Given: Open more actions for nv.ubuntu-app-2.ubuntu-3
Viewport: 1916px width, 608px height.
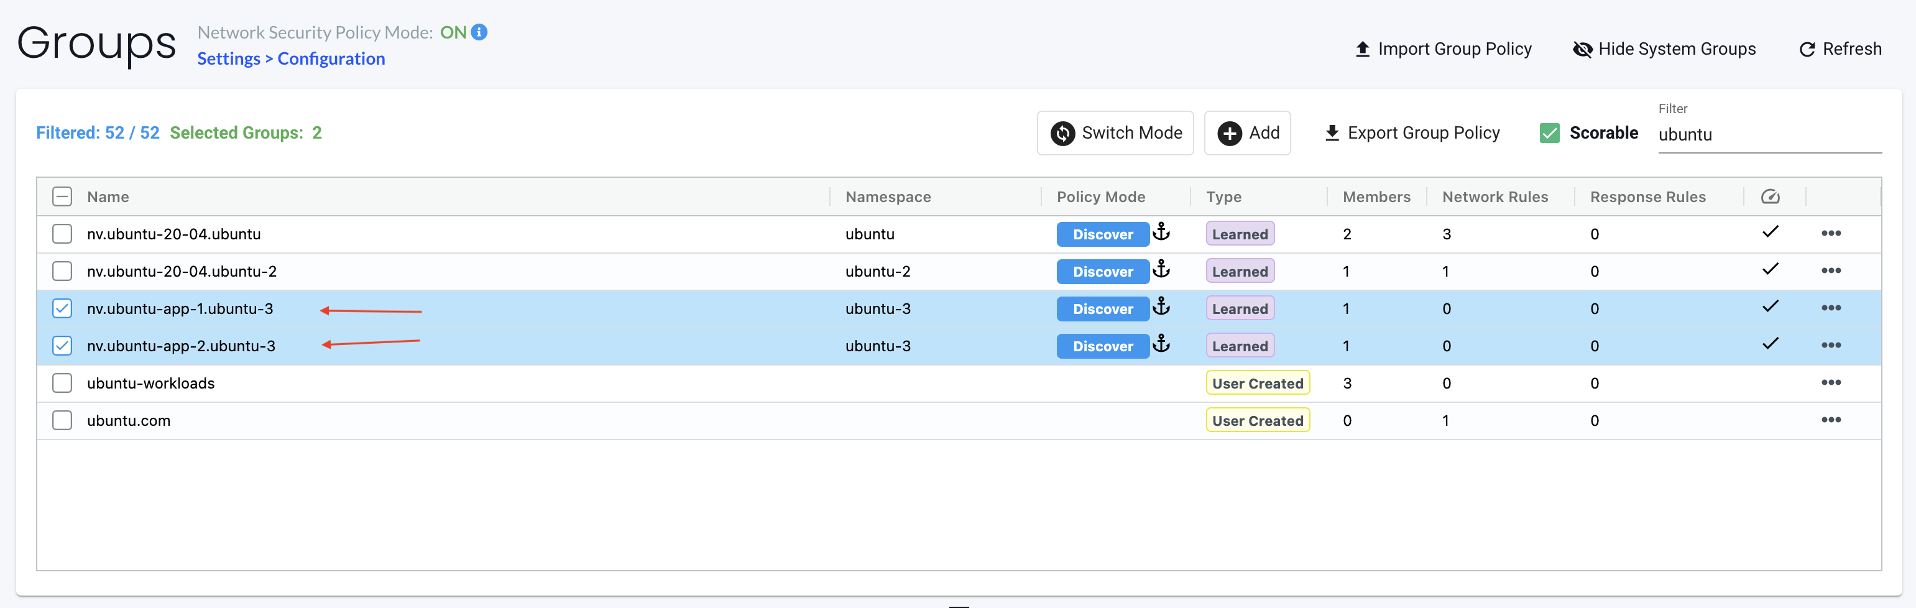Looking at the screenshot, I should click(1830, 345).
